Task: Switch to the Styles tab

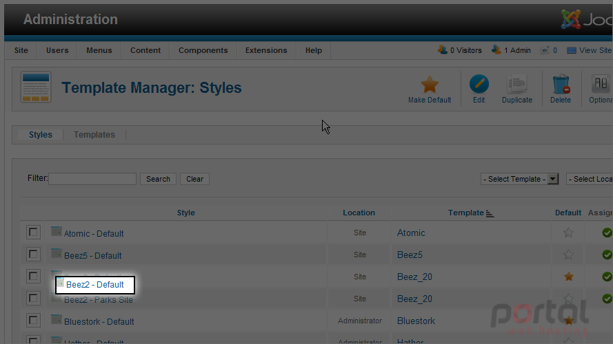Action: point(41,135)
